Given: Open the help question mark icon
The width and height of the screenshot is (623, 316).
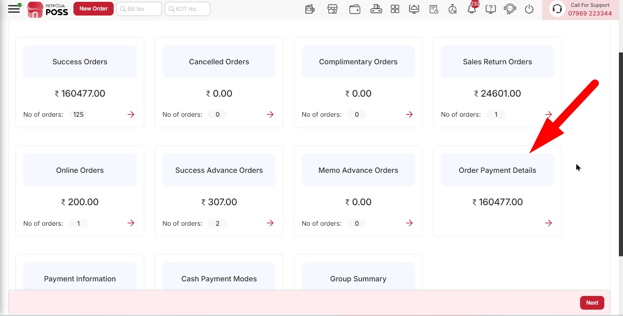Looking at the screenshot, I should coord(491,9).
